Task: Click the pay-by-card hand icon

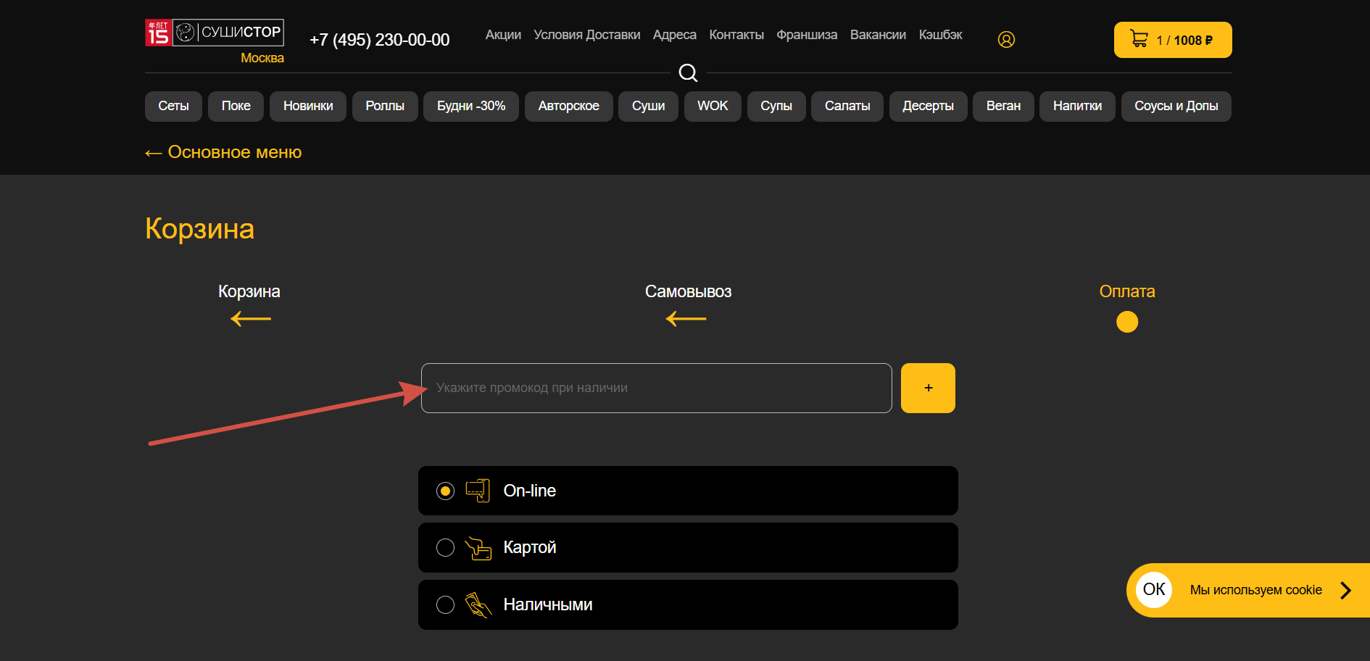Action: 478,548
